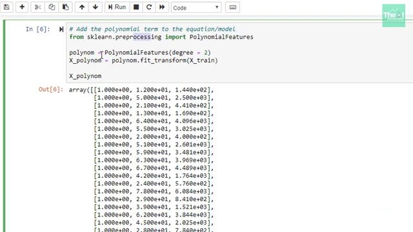The height and width of the screenshot is (232, 413).
Task: Click output row with 6.084e+03
Action: [x=154, y=191]
